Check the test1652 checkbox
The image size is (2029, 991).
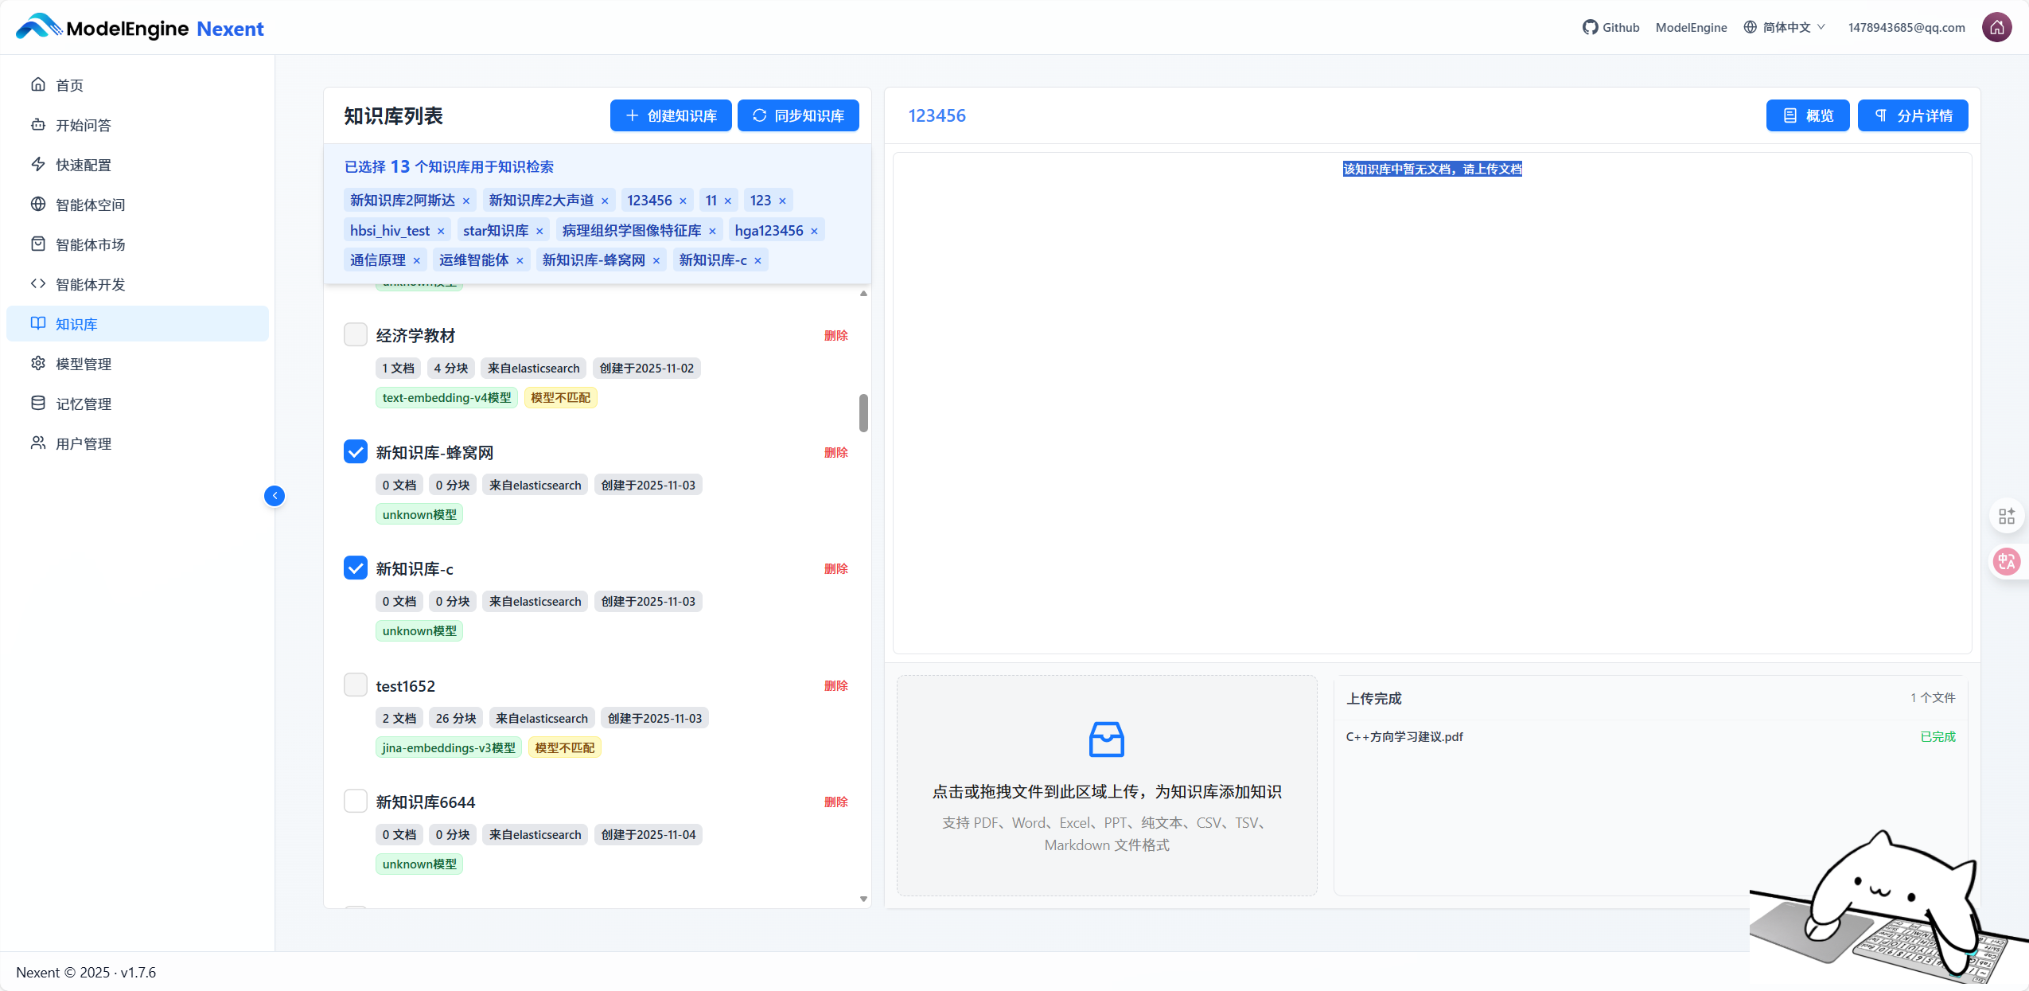355,685
